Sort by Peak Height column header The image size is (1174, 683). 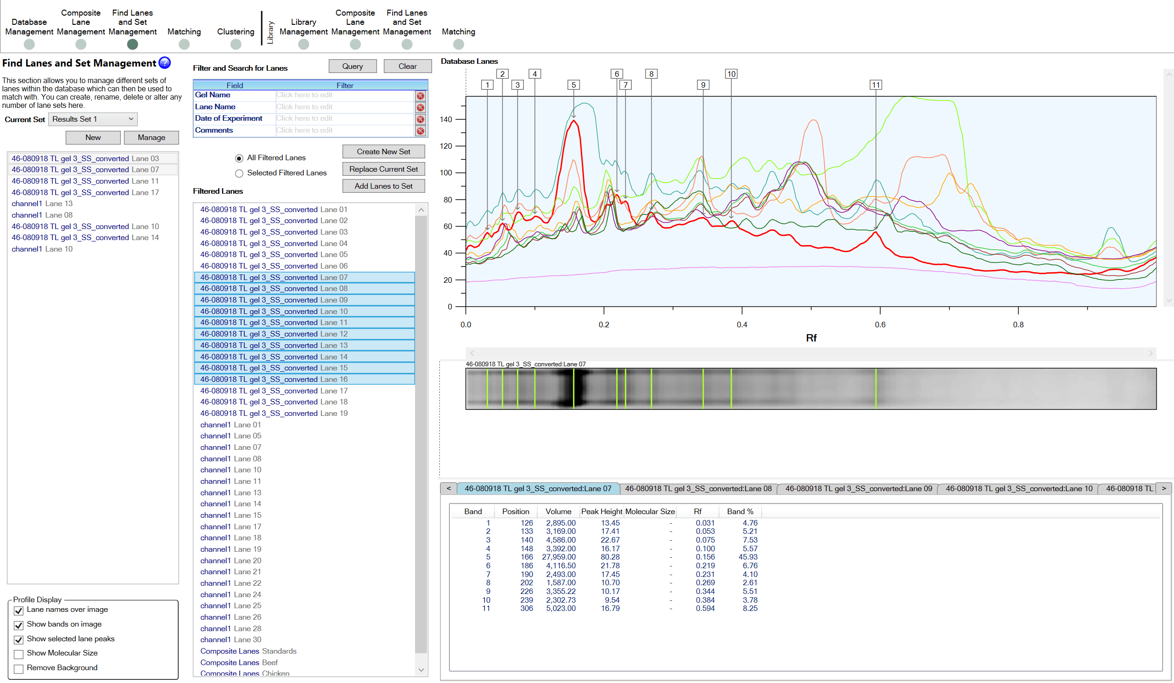click(601, 511)
